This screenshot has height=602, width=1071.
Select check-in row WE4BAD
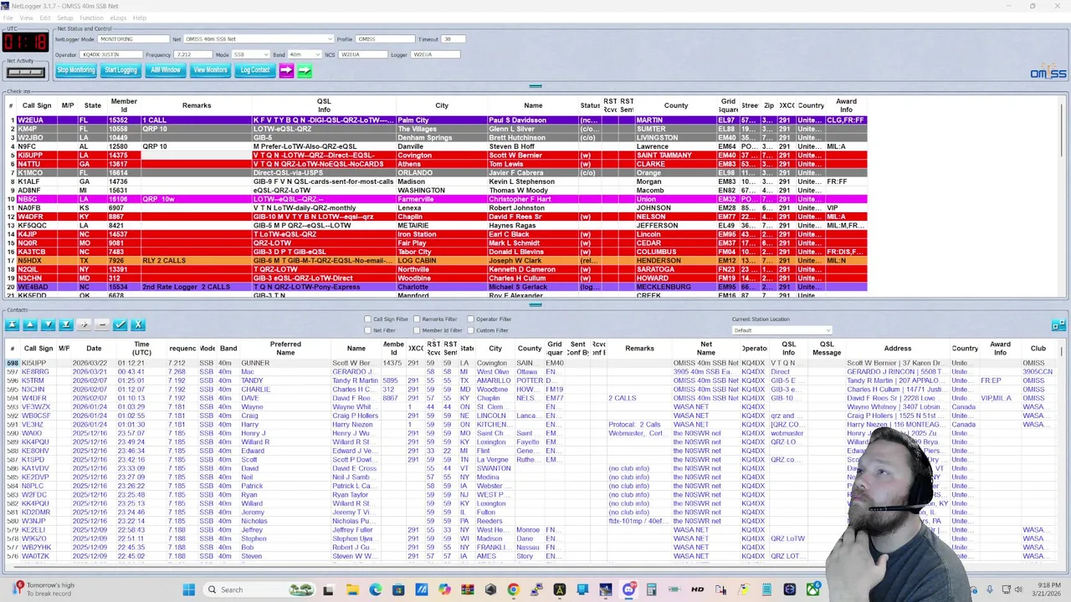(435, 287)
